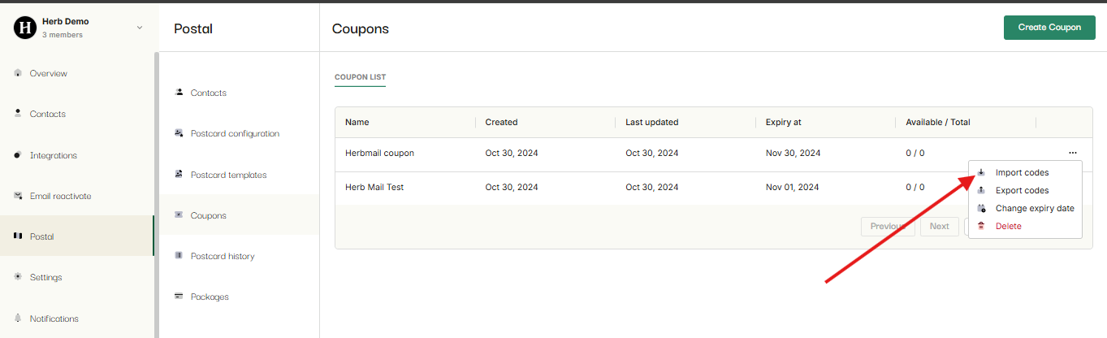
Task: Click the Settings gear icon in sidebar
Action: pyautogui.click(x=18, y=277)
